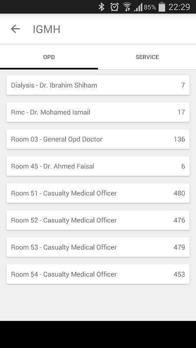
Task: Select Room 53 Casualty Medical Officer row
Action: click(98, 247)
